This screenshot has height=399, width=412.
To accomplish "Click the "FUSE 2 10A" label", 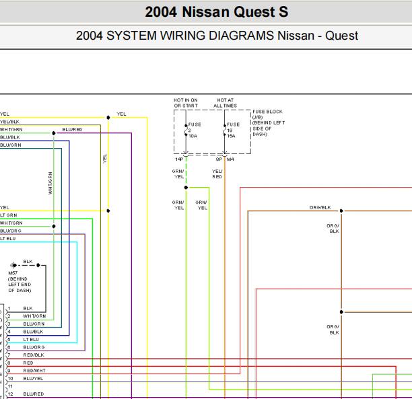I will pos(195,130).
